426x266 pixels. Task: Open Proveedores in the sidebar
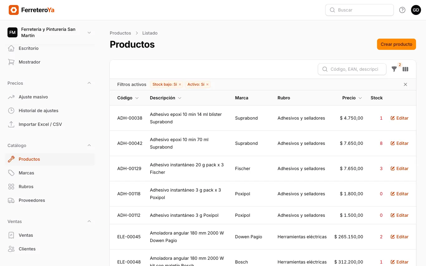pyautogui.click(x=50, y=200)
